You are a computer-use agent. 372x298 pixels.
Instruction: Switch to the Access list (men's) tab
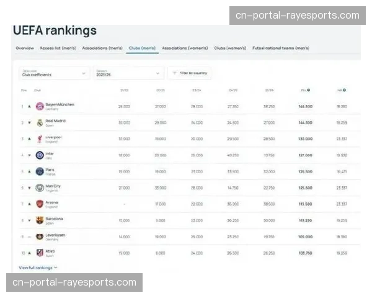pos(58,48)
